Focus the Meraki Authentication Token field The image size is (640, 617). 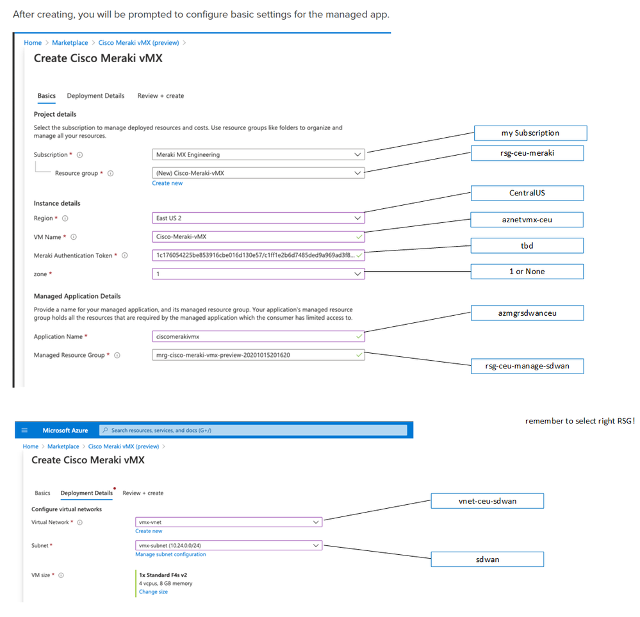click(258, 255)
